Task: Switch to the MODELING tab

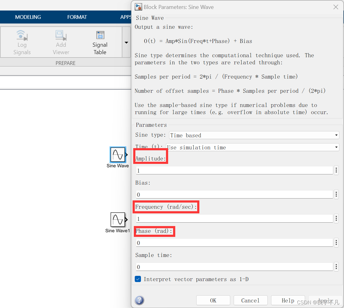Action: click(x=28, y=17)
